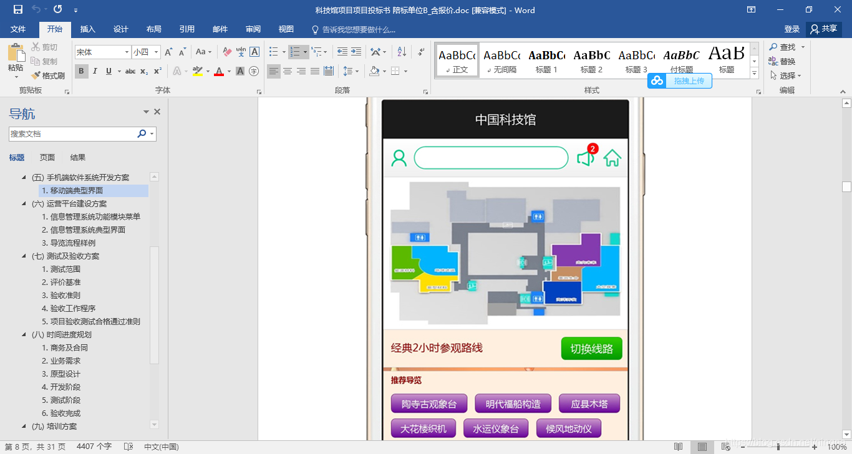Decrease paragraph indent
This screenshot has height=454, width=852.
[342, 52]
